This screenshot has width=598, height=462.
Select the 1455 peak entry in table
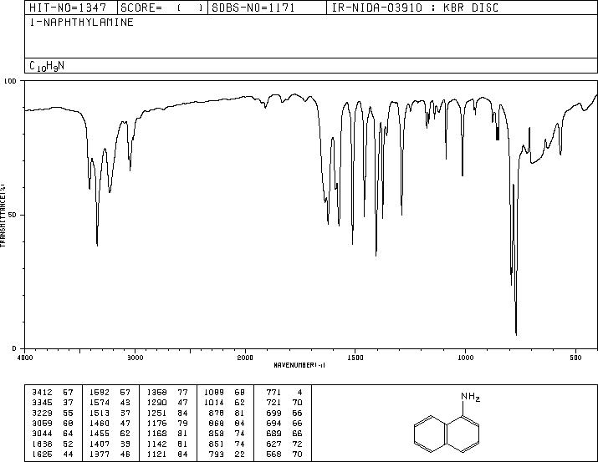pos(110,434)
